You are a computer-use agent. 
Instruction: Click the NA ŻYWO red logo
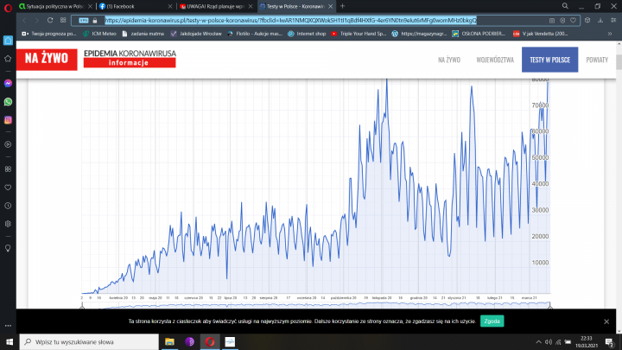point(47,60)
